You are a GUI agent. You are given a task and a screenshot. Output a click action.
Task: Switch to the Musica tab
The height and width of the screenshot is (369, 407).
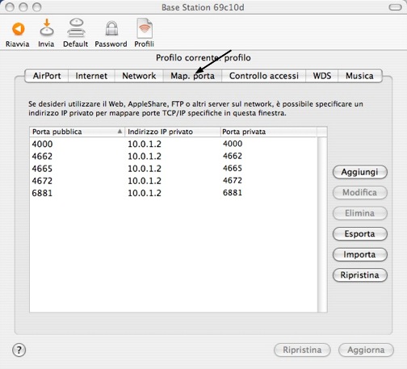359,76
